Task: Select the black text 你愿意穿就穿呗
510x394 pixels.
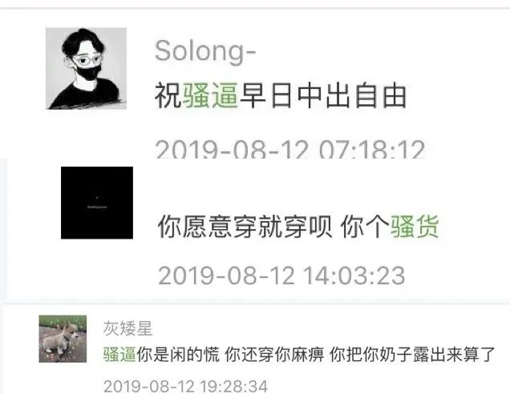Action: pos(245,227)
